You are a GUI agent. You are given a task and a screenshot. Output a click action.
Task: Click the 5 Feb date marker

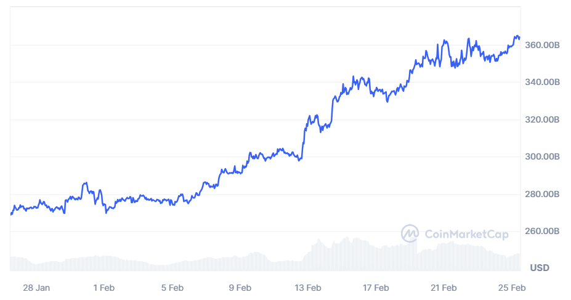click(x=172, y=288)
